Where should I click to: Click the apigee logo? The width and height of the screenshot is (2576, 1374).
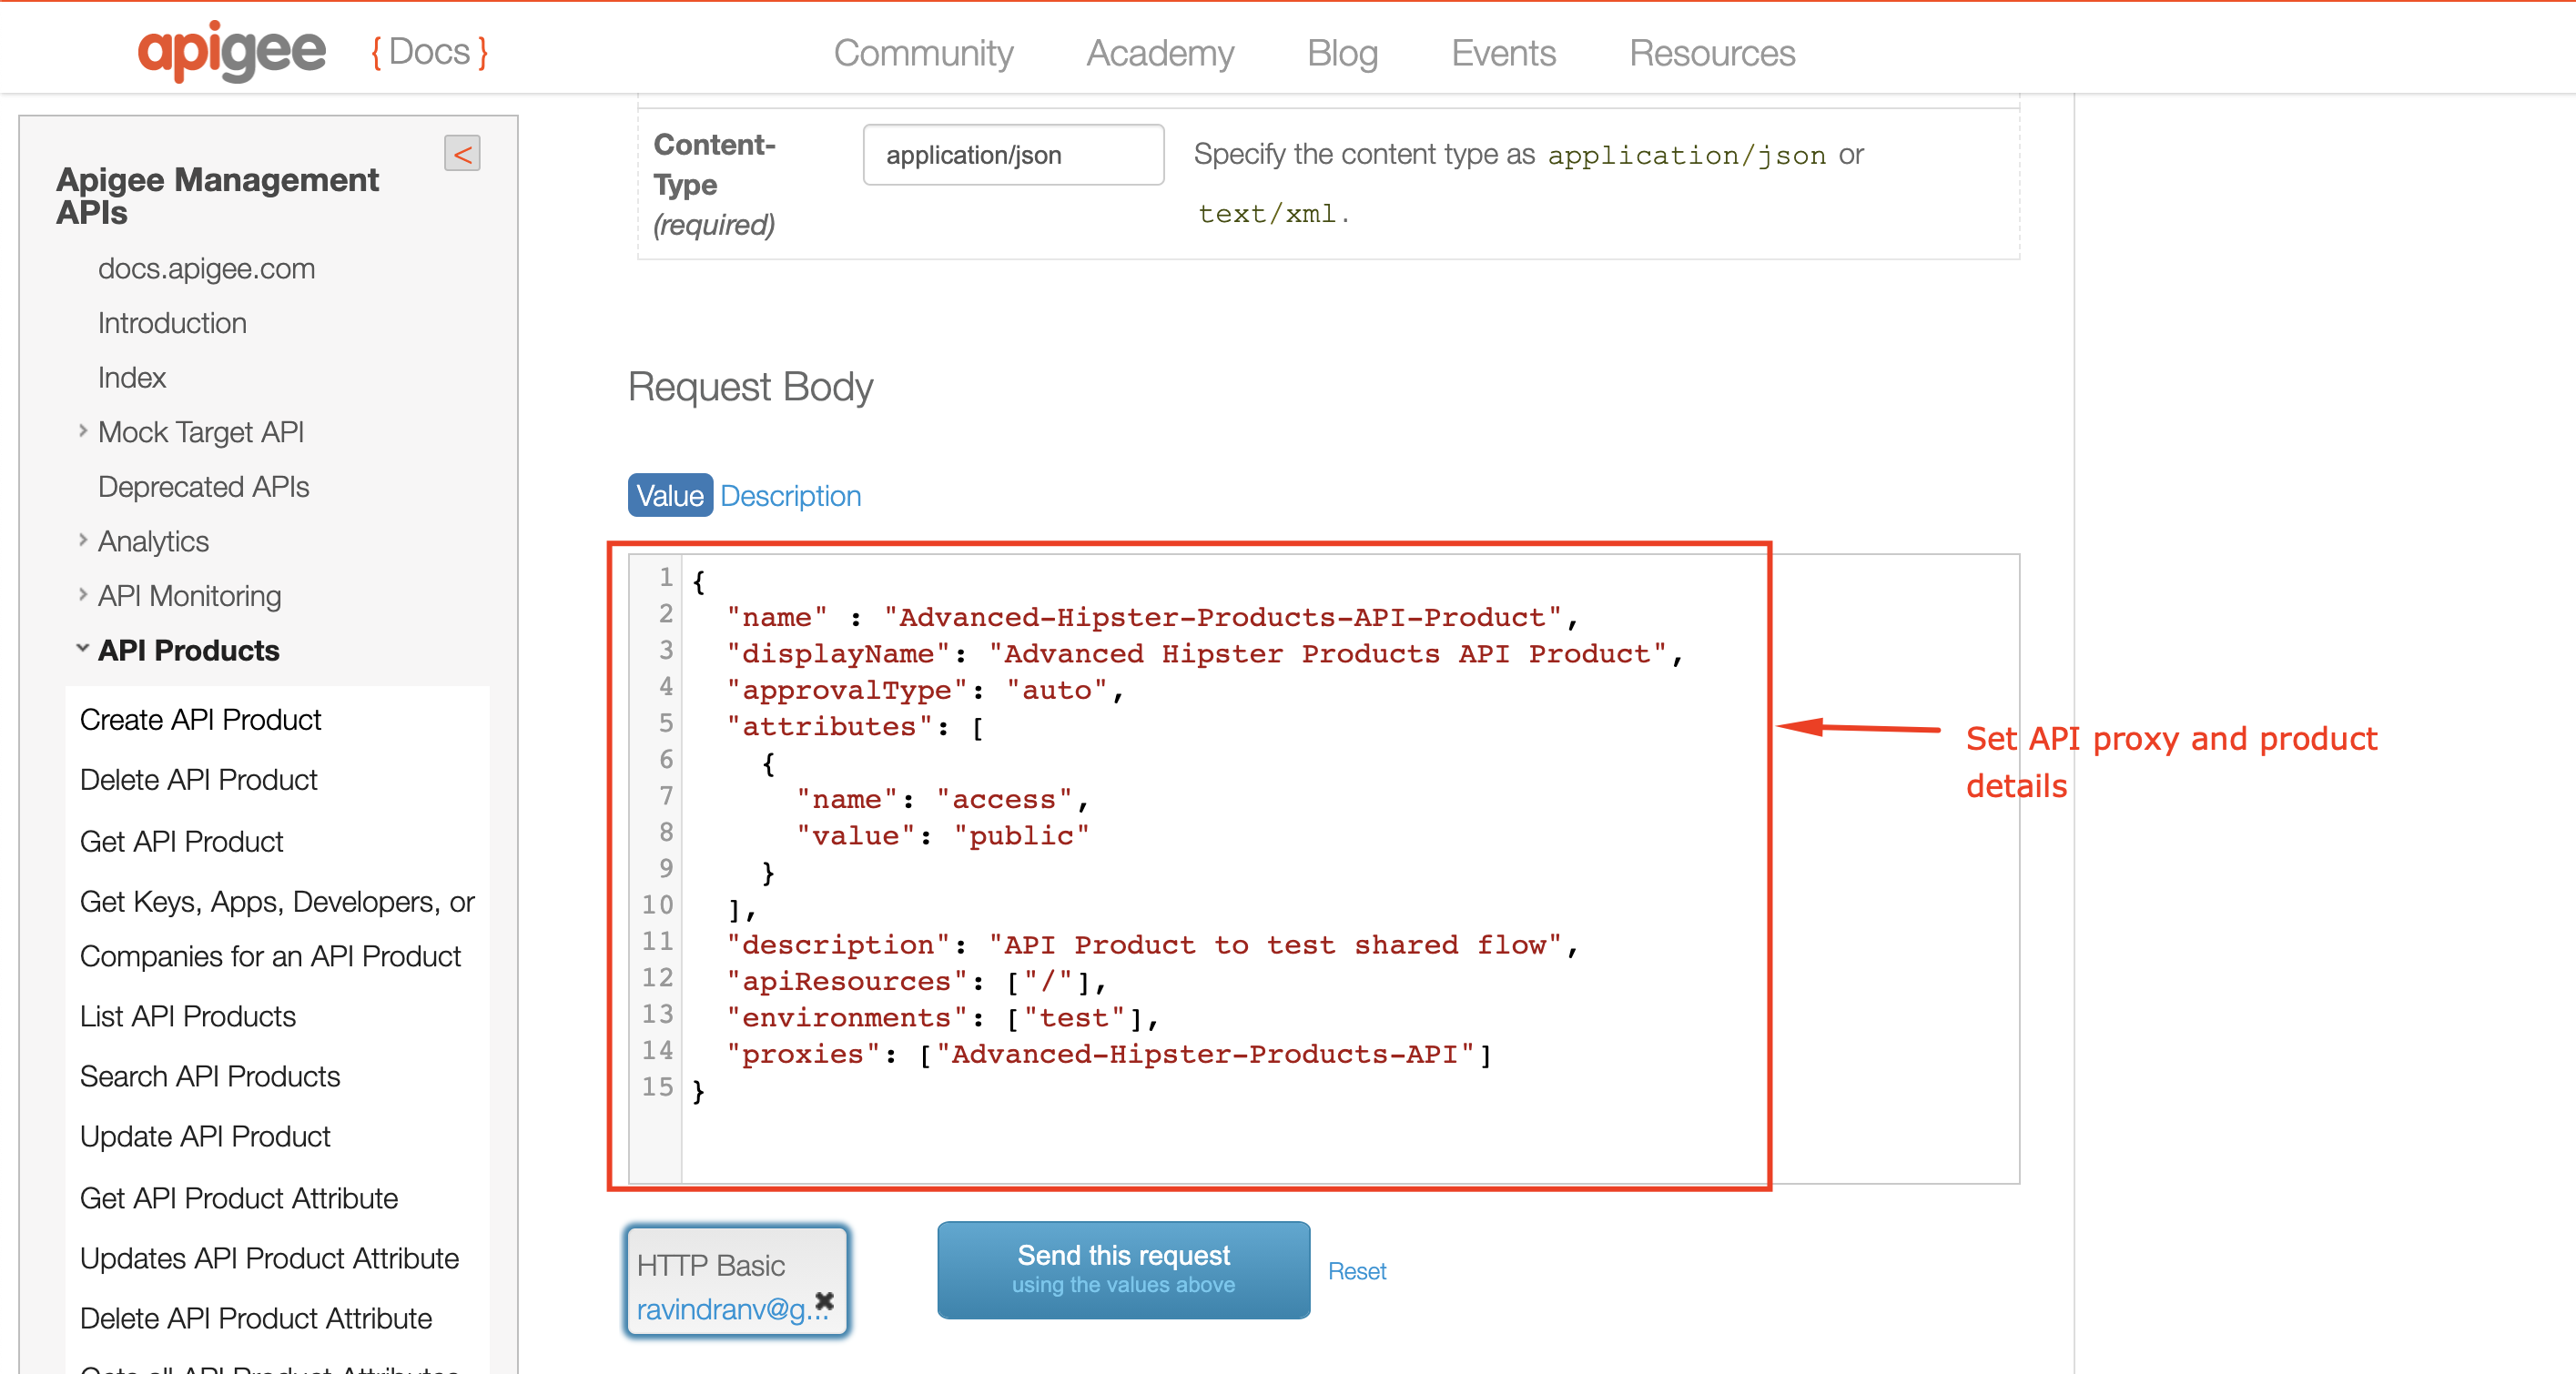pyautogui.click(x=231, y=52)
